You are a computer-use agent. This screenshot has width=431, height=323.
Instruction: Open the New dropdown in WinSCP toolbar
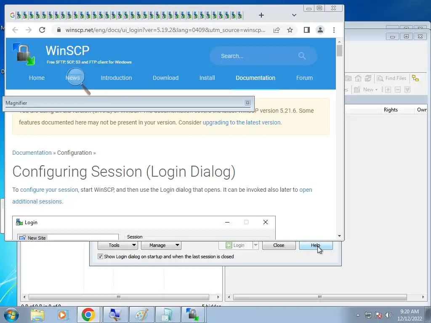tap(366, 90)
